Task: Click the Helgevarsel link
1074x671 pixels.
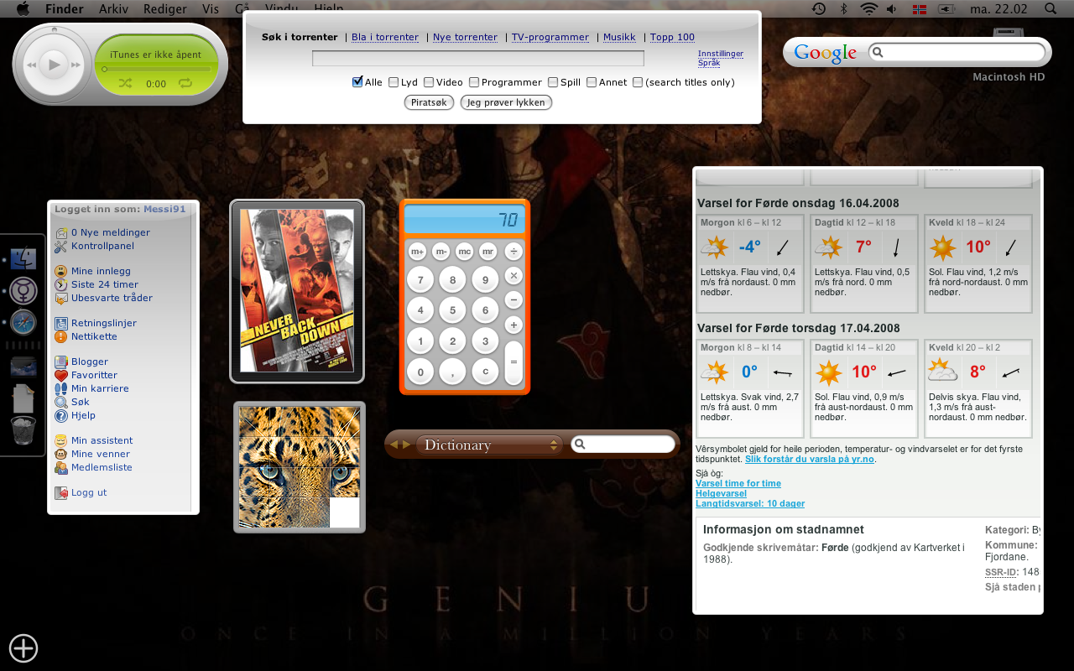Action: 721,493
